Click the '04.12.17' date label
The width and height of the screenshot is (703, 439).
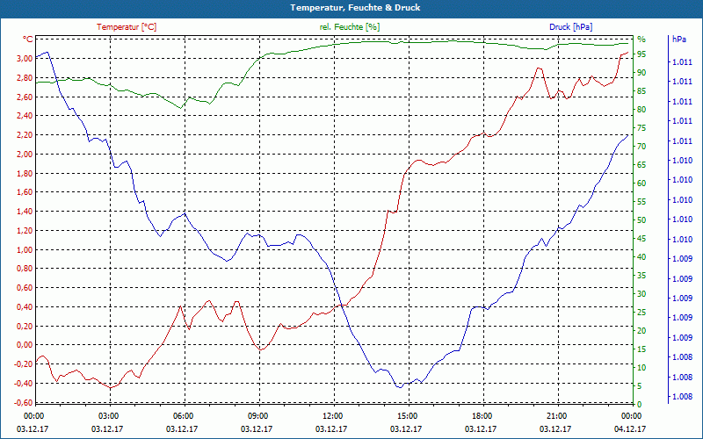(631, 428)
